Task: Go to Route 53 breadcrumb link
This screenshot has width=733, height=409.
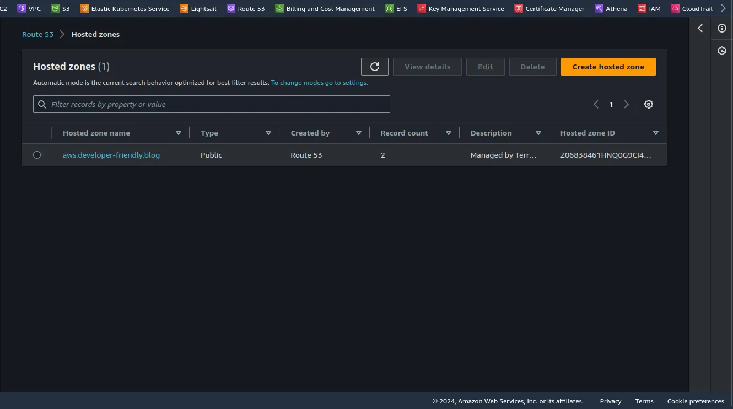Action: [37, 34]
